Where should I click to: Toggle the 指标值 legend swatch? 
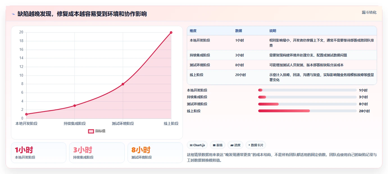[x=91, y=131]
